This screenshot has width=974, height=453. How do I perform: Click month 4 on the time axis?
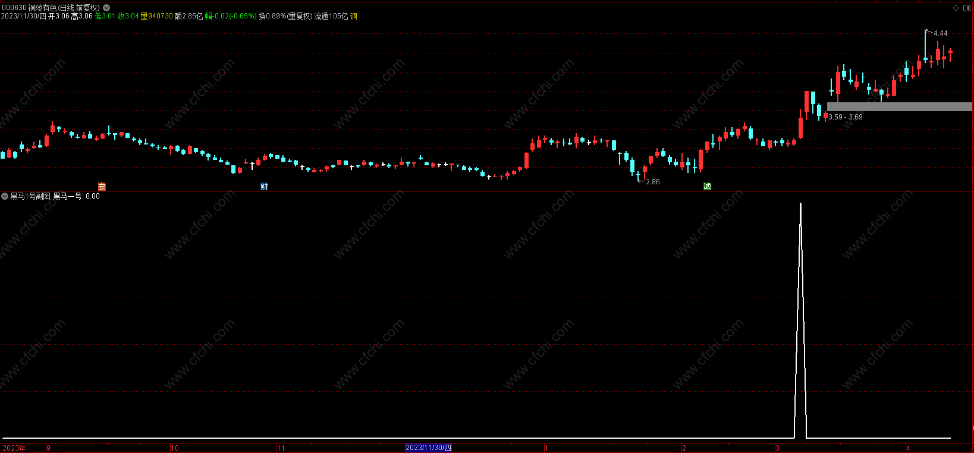[908, 448]
